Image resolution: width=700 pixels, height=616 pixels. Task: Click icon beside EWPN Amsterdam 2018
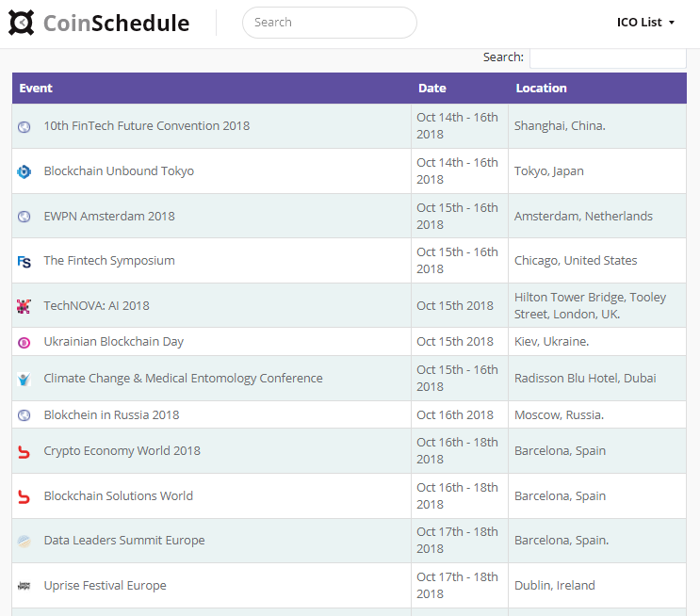click(24, 217)
